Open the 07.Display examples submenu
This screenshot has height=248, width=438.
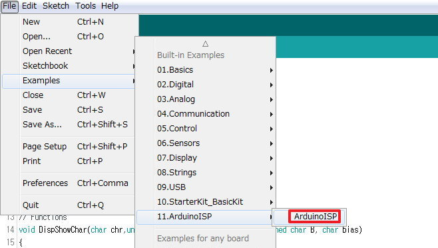coord(205,158)
